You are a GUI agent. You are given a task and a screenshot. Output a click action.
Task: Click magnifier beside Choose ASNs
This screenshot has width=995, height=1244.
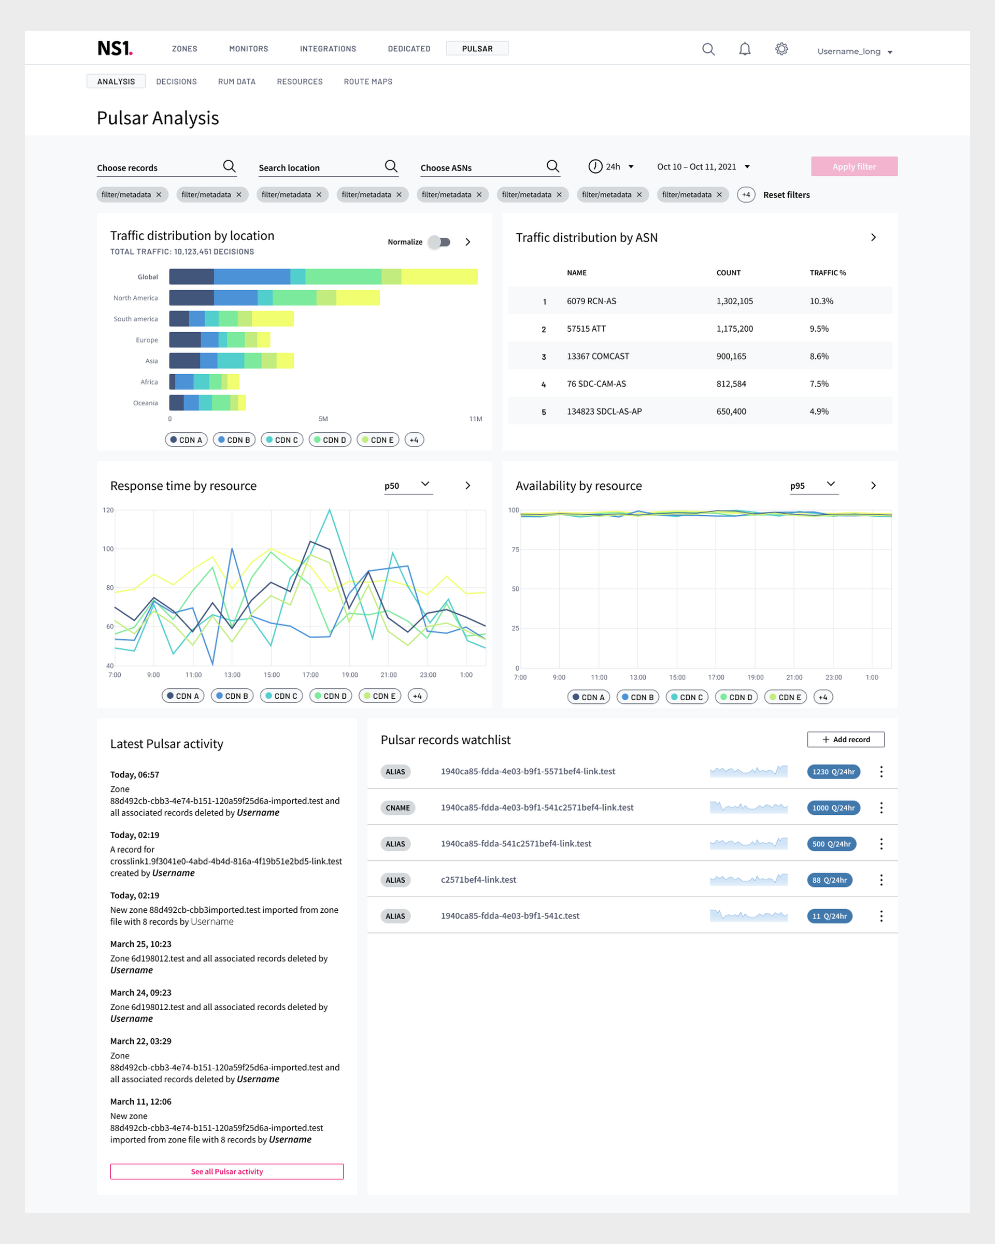pyautogui.click(x=552, y=167)
